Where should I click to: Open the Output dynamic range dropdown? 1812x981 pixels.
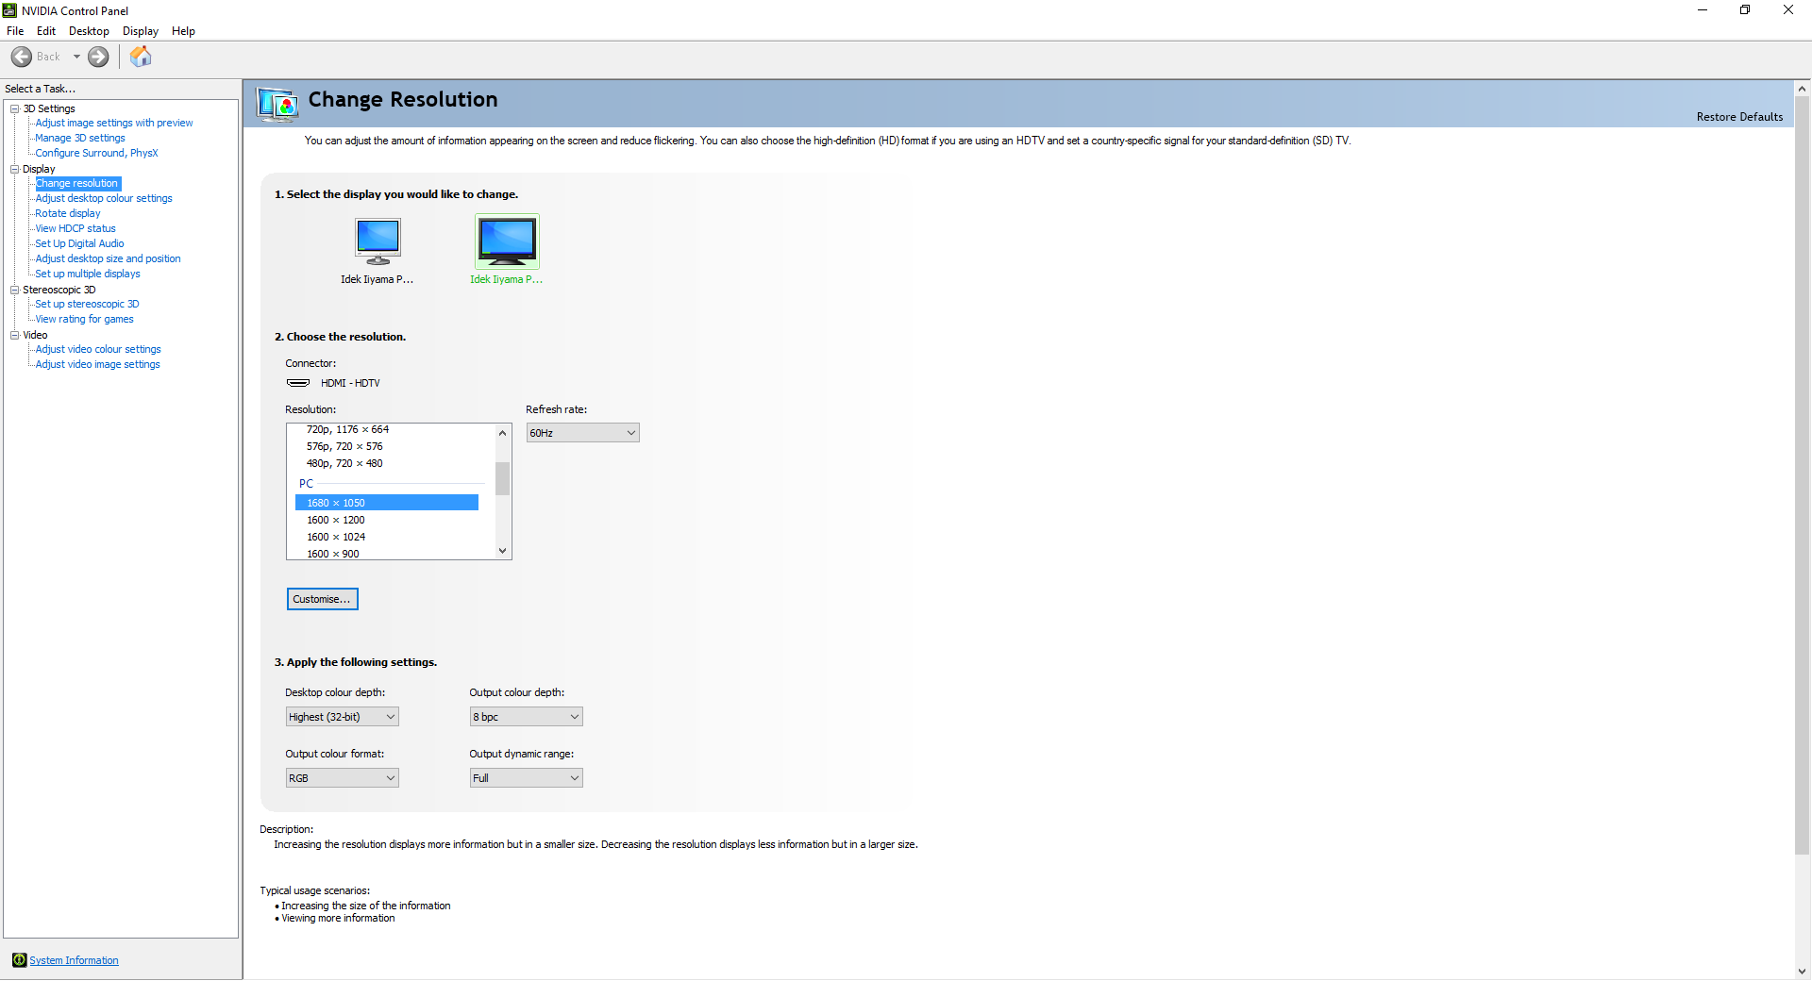pos(526,778)
